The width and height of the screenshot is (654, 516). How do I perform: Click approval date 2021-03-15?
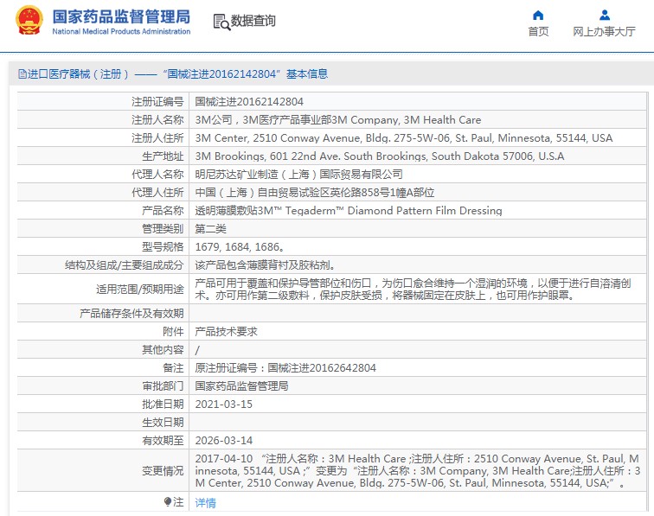(x=223, y=404)
